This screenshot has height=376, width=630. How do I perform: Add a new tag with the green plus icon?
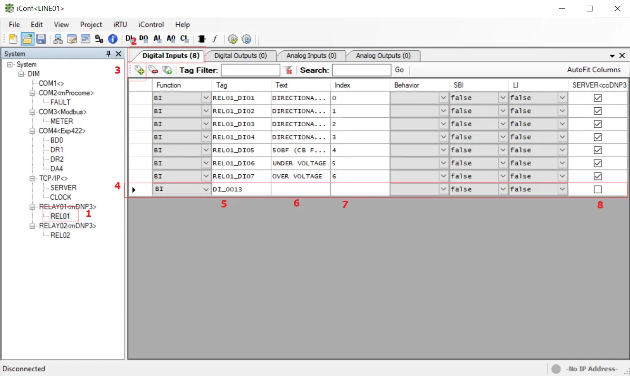(140, 70)
